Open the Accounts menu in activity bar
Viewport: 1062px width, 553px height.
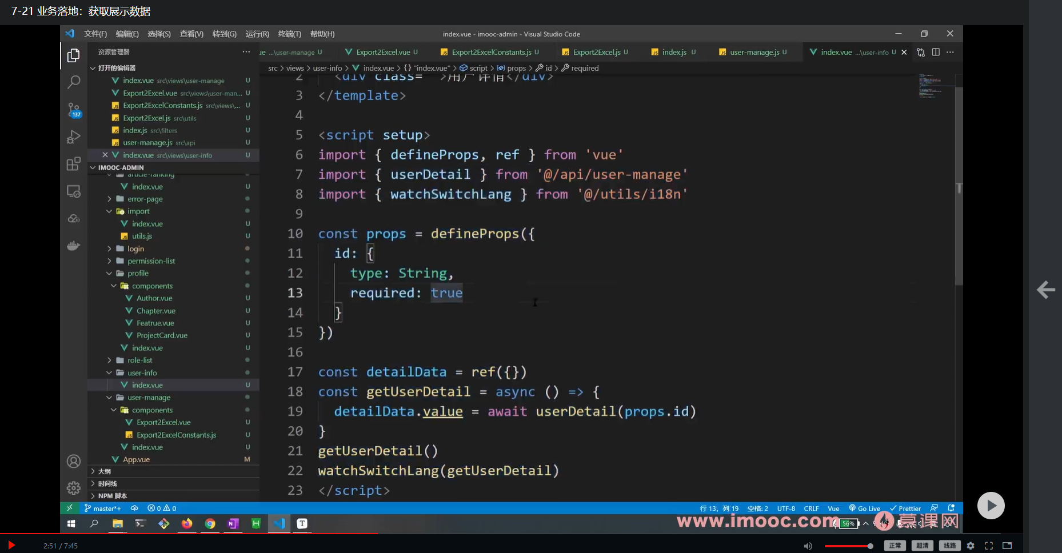pyautogui.click(x=74, y=461)
